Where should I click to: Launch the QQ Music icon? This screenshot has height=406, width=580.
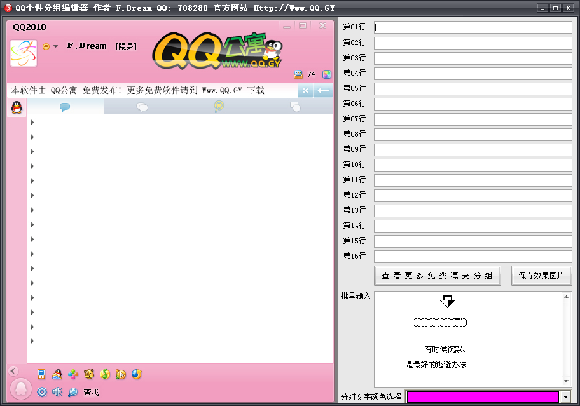pos(105,374)
